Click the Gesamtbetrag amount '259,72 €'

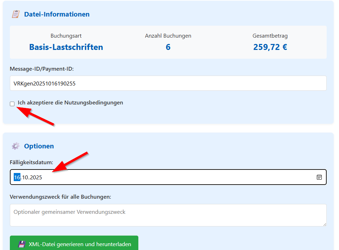[x=270, y=47]
